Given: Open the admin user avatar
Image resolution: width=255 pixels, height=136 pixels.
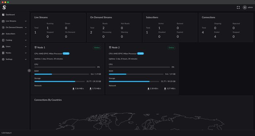Looking at the screenshot, I should pyautogui.click(x=245, y=8).
